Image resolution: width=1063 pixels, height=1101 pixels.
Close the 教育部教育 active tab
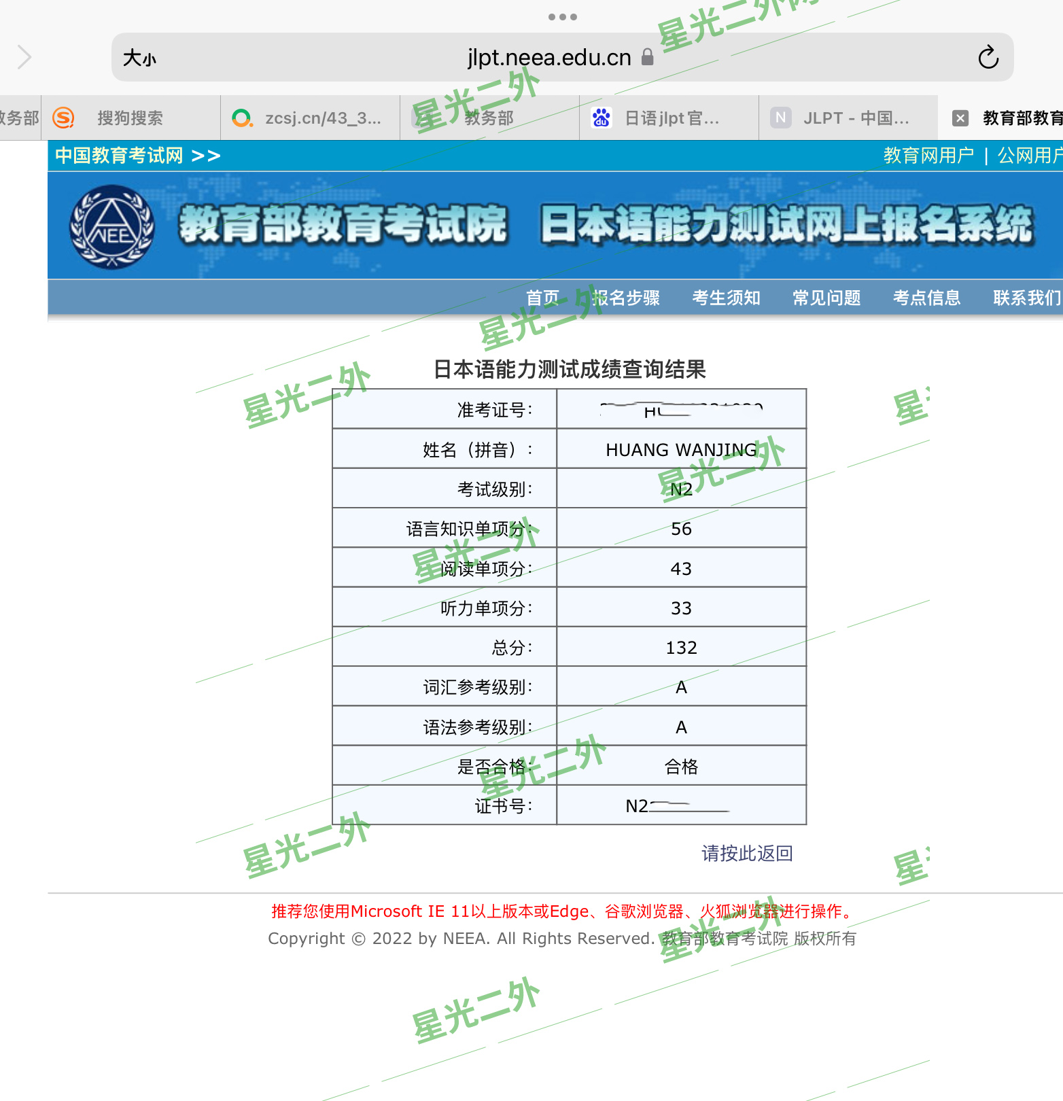pos(960,118)
